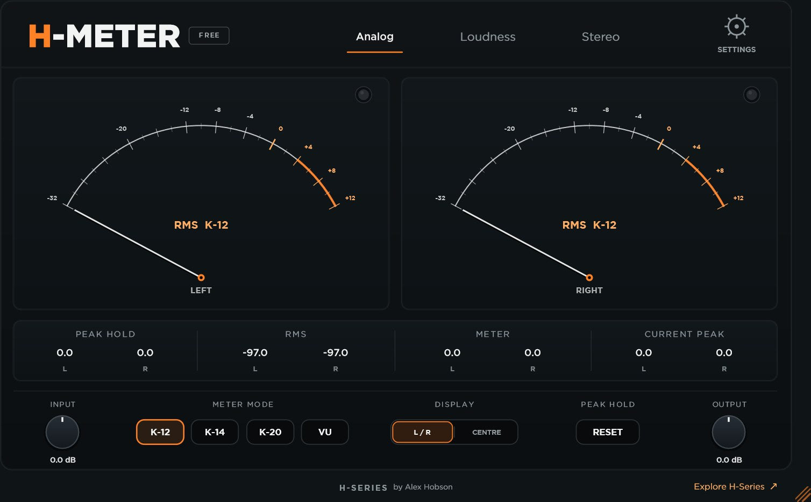Click the 'by Alex Hobson' credit text
The height and width of the screenshot is (502, 811).
[423, 487]
